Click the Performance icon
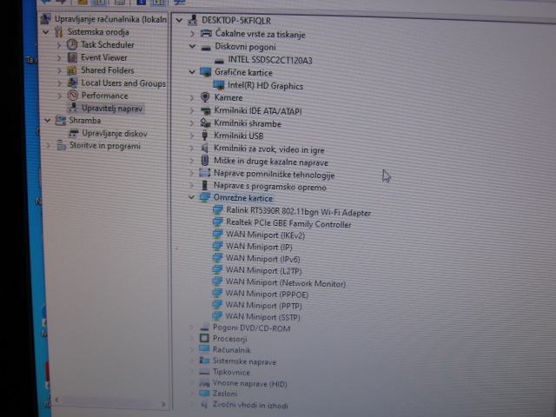This screenshot has width=556, height=417. pos(73,96)
